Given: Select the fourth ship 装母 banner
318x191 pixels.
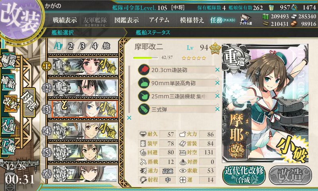Looking at the screenshot, I should point(85,131).
